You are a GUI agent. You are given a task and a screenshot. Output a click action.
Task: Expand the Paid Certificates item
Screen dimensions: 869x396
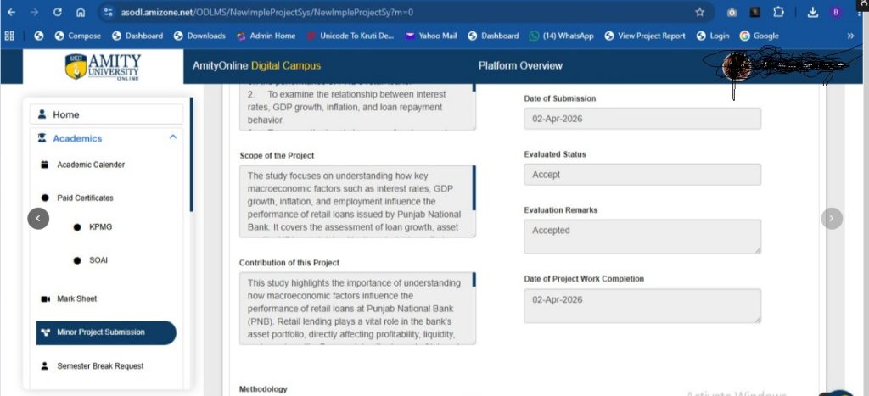coord(85,198)
